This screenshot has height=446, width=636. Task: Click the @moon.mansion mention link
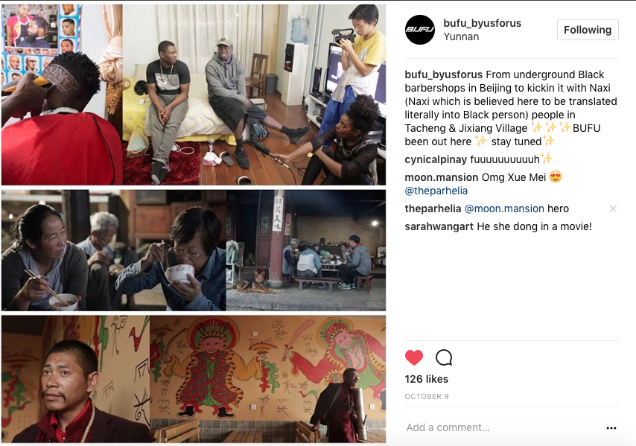click(x=504, y=208)
